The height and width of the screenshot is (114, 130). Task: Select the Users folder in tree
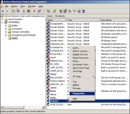tap(15, 38)
